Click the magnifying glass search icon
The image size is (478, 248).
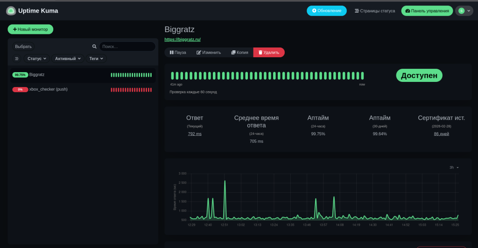[x=94, y=47]
